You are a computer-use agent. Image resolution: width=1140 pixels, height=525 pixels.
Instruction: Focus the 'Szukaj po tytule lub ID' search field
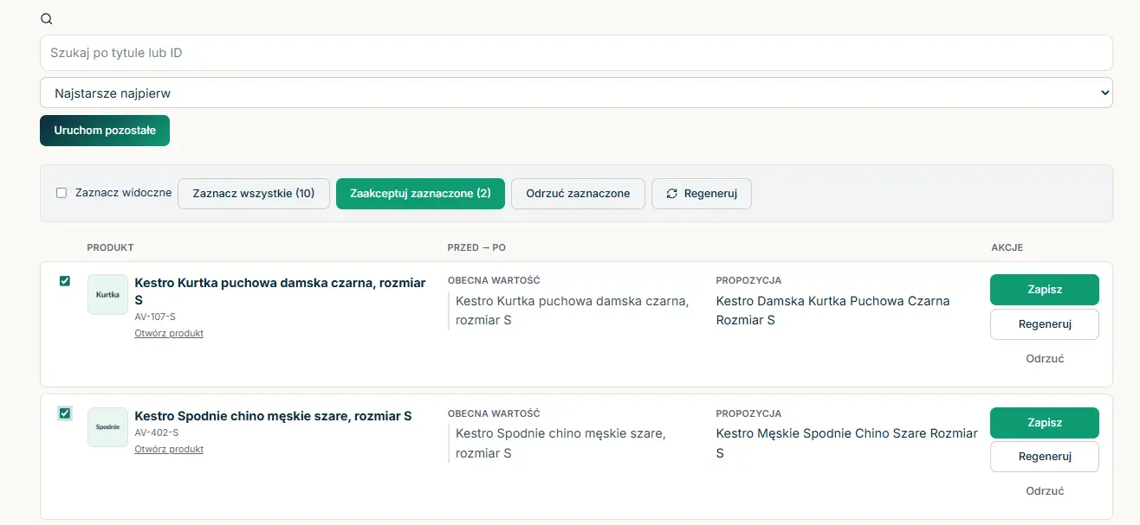pos(576,53)
